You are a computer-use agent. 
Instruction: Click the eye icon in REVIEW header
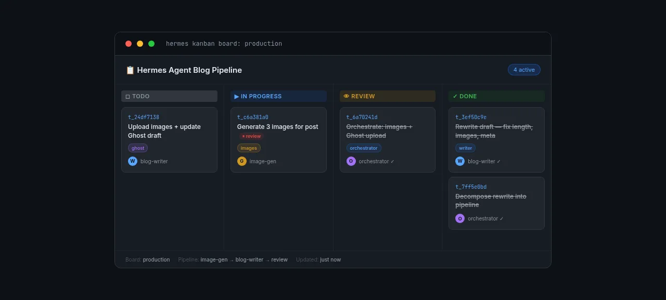pyautogui.click(x=347, y=96)
